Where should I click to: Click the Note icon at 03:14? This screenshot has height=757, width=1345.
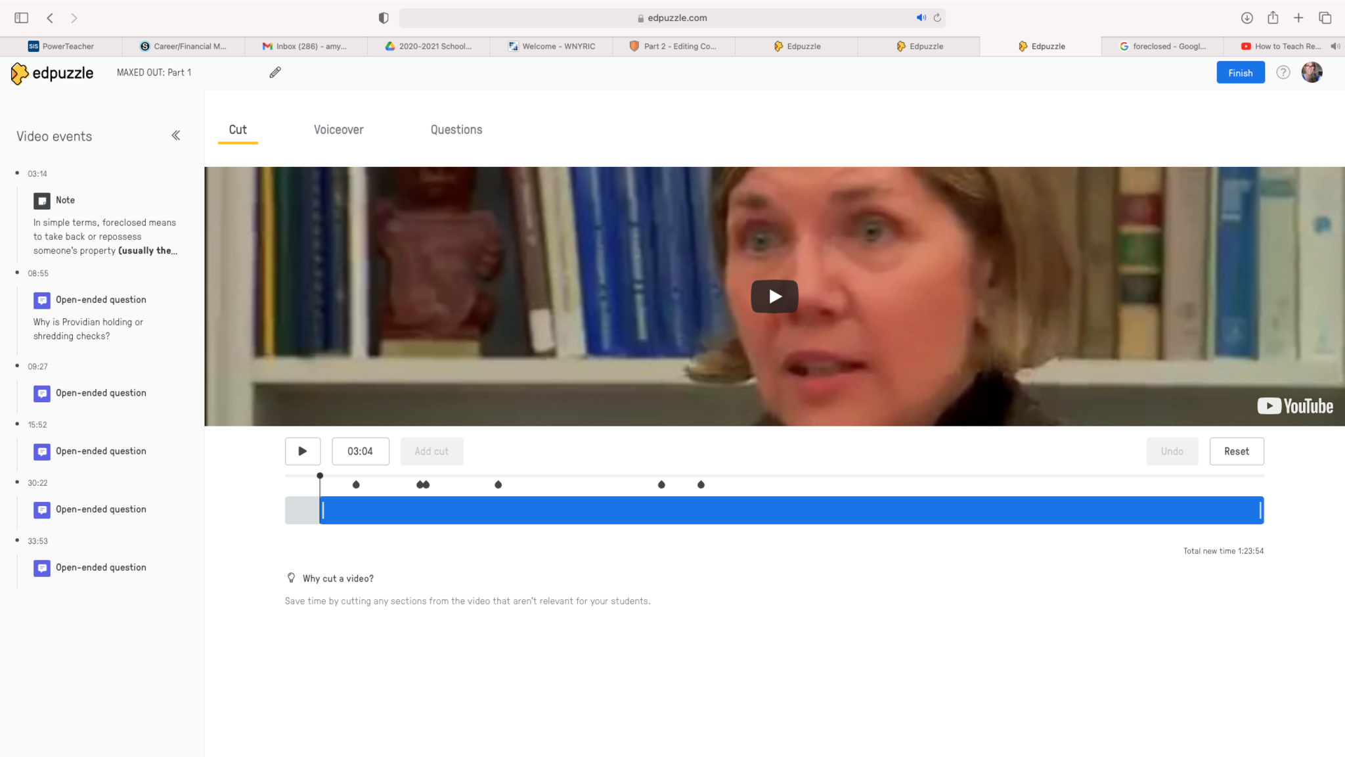(42, 200)
